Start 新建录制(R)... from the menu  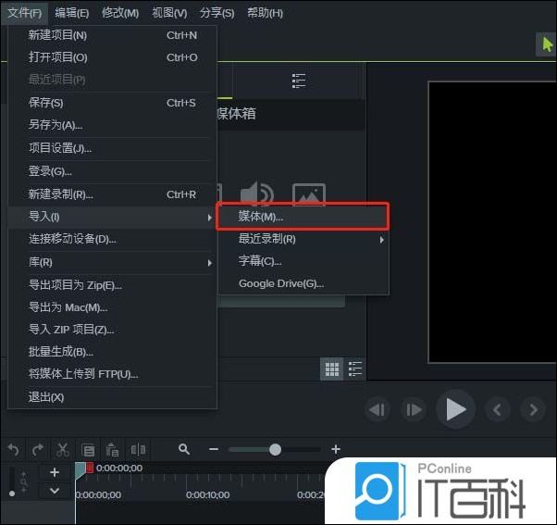112,194
